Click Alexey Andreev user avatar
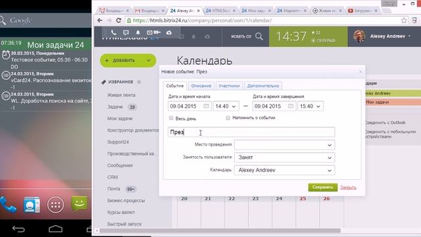This screenshot has height=237, width=421. pos(359,36)
